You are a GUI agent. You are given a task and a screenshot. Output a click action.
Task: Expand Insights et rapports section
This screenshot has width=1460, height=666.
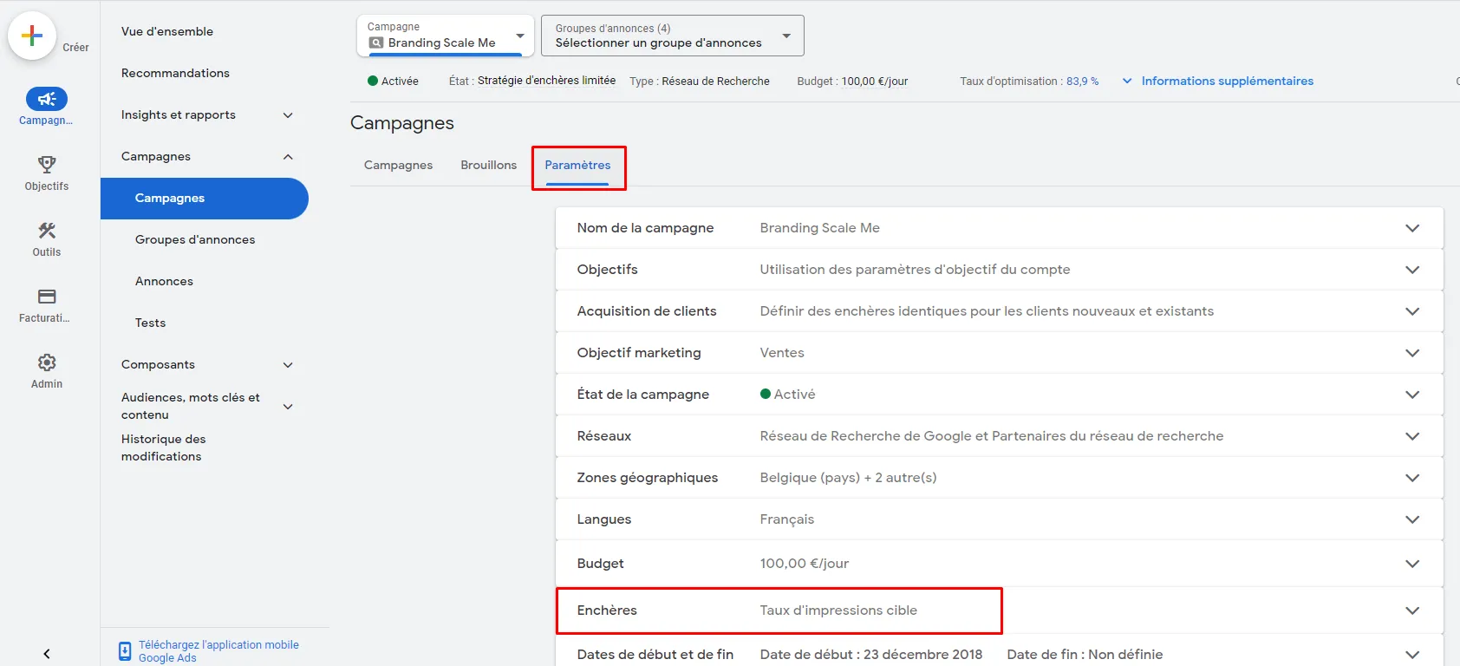[288, 114]
